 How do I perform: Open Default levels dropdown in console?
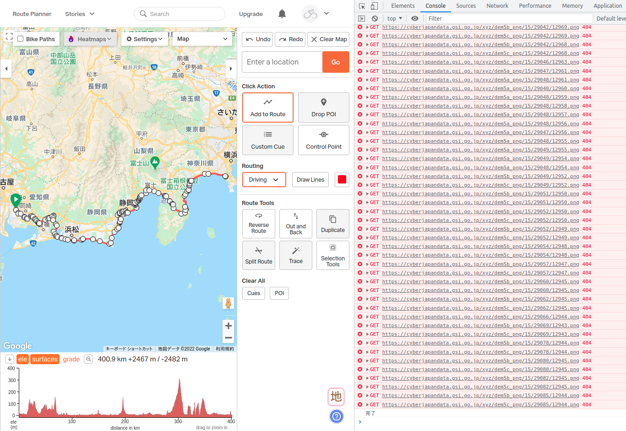click(611, 18)
